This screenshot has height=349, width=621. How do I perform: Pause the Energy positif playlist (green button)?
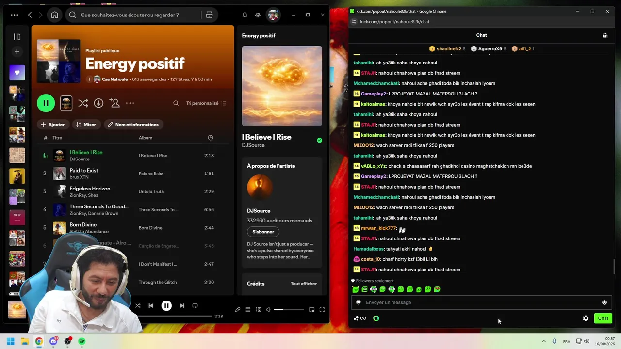(x=46, y=103)
